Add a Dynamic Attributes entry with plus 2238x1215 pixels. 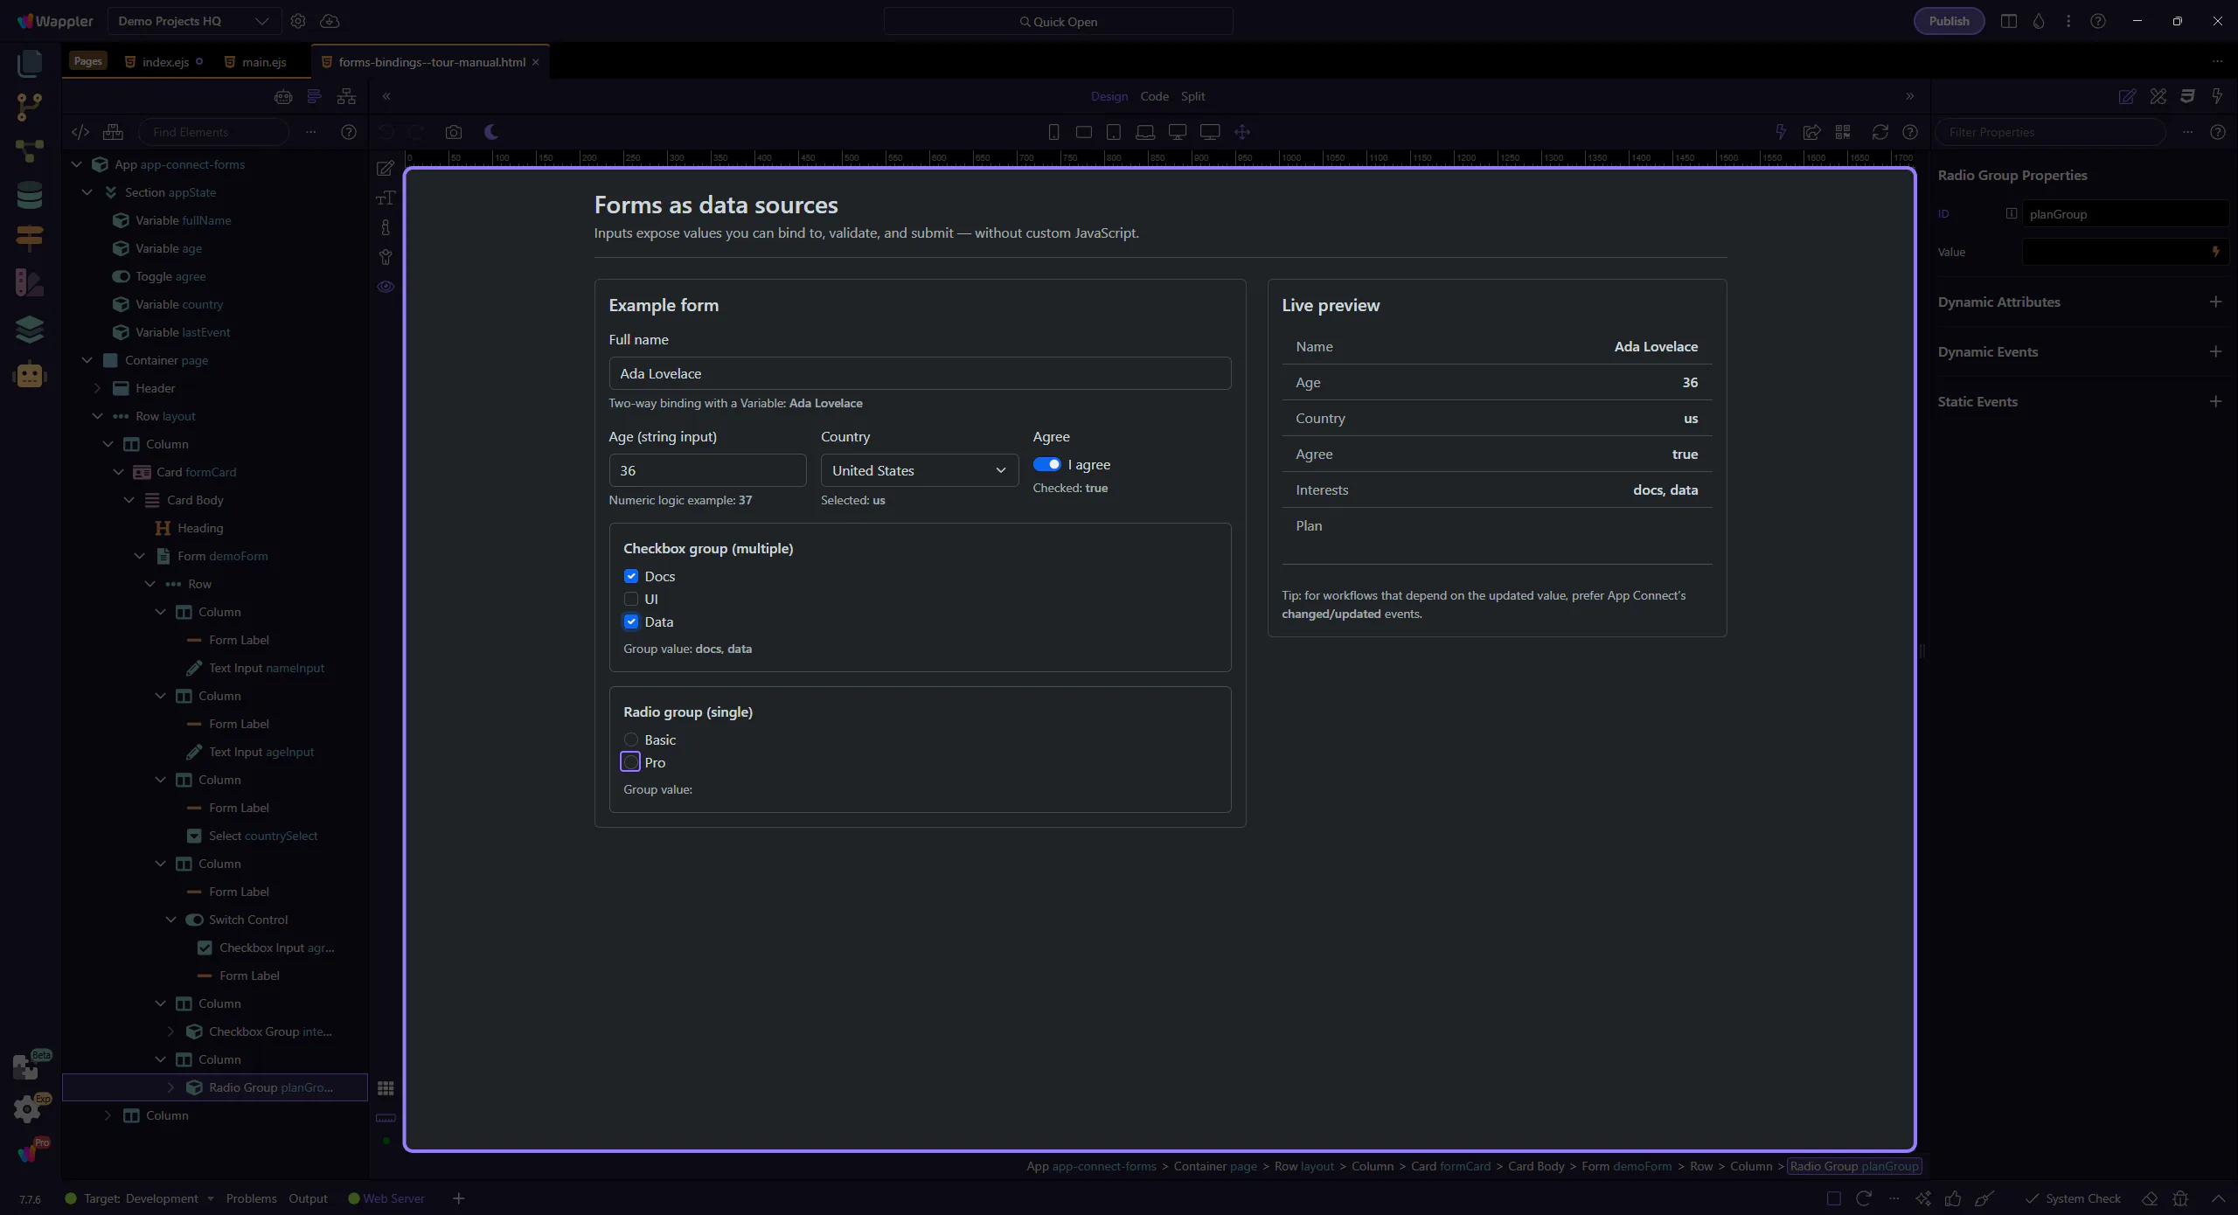(x=2215, y=302)
